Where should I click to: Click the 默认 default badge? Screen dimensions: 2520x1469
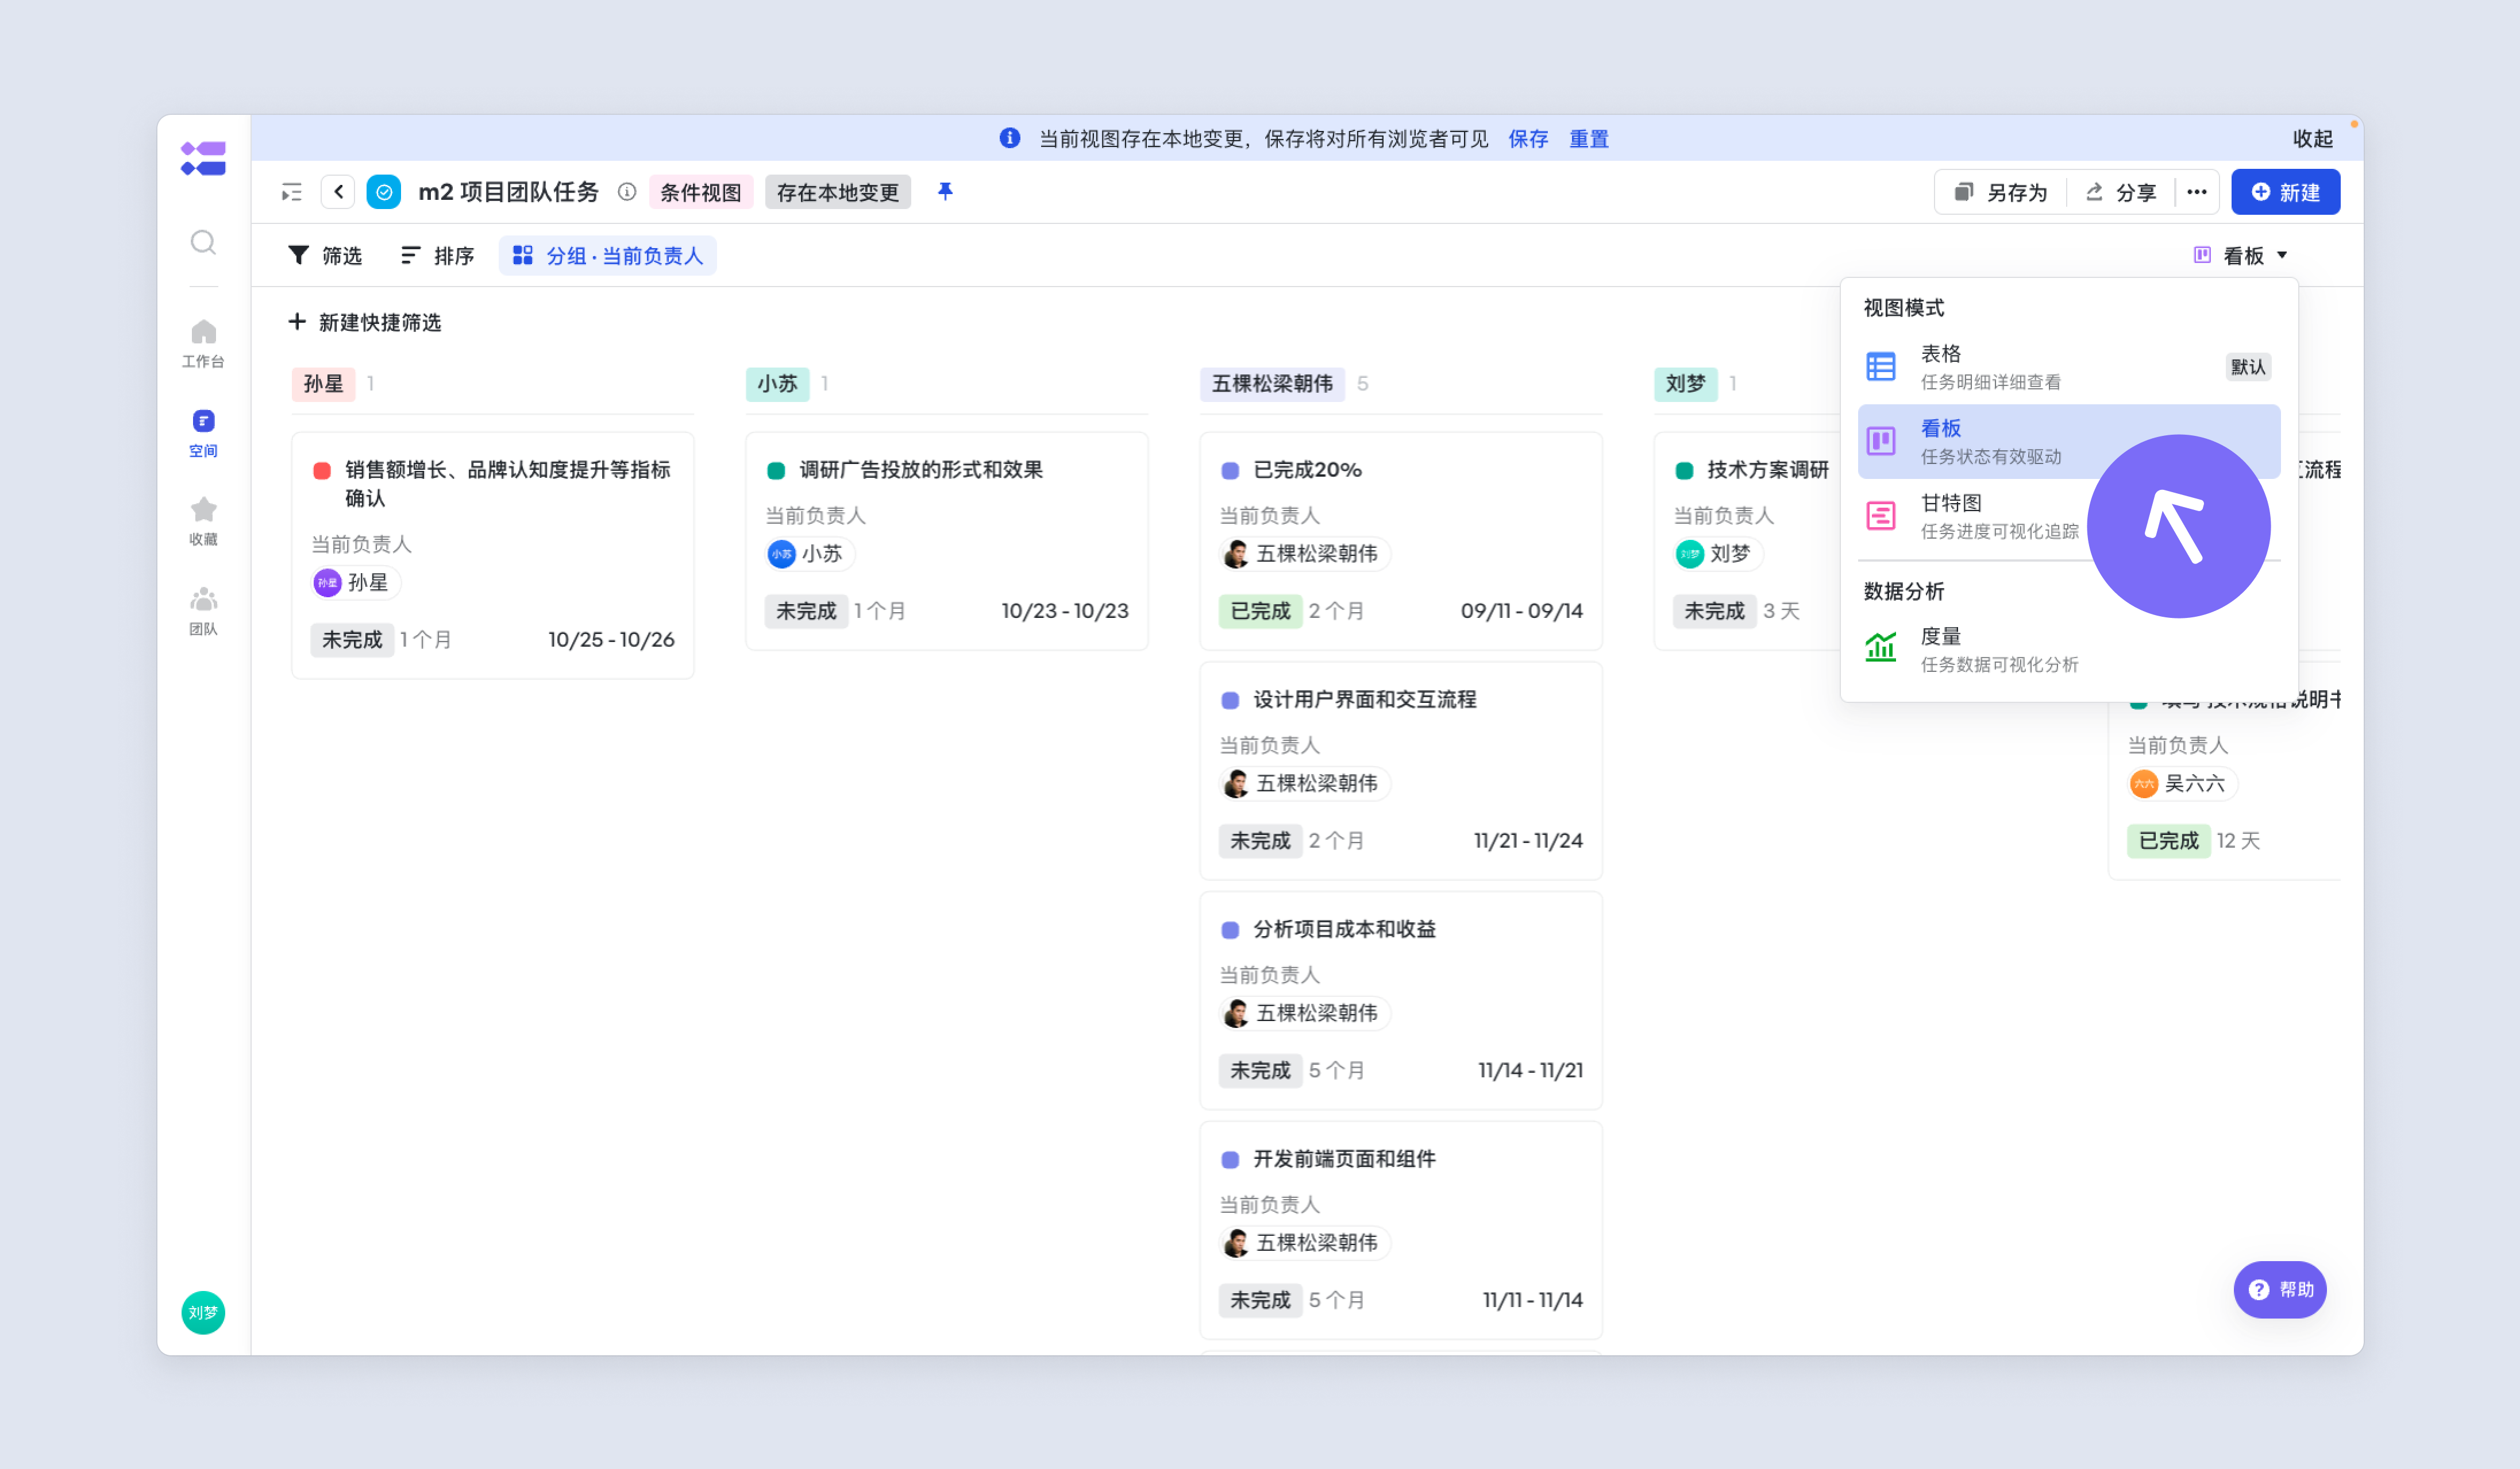point(2248,367)
